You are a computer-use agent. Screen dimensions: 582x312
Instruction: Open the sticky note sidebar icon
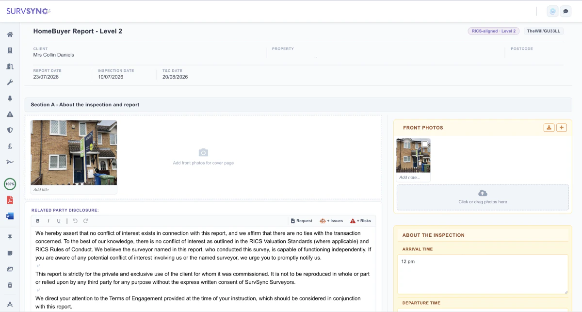(10, 253)
